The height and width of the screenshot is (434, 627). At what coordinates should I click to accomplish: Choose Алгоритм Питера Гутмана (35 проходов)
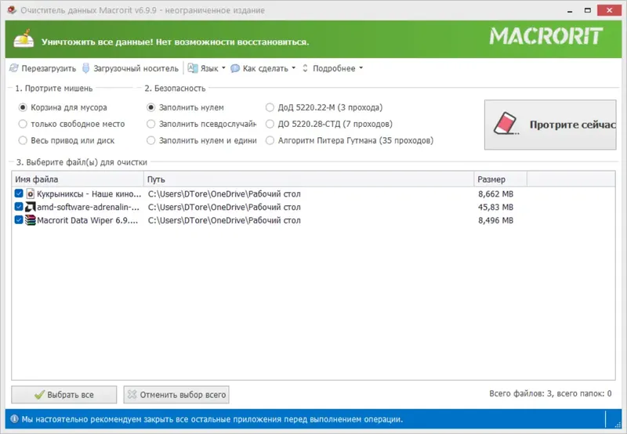(270, 140)
